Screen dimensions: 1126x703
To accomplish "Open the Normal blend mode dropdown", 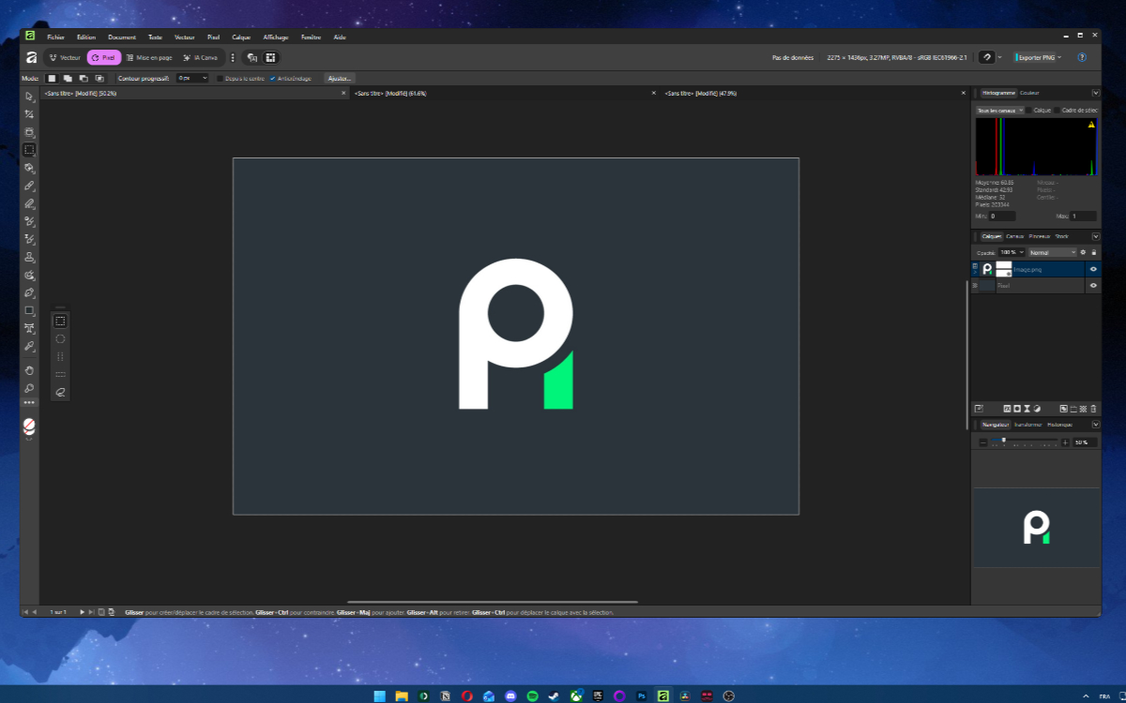I will [x=1052, y=252].
